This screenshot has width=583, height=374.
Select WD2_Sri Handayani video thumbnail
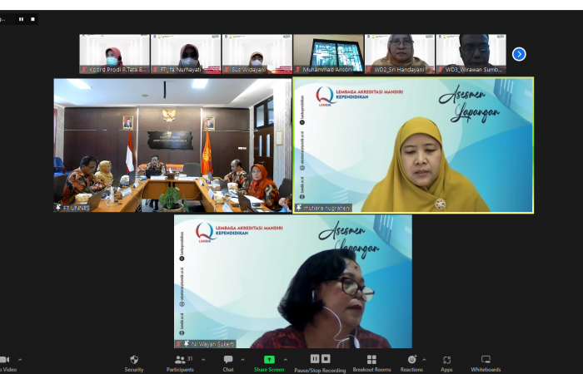tap(400, 54)
